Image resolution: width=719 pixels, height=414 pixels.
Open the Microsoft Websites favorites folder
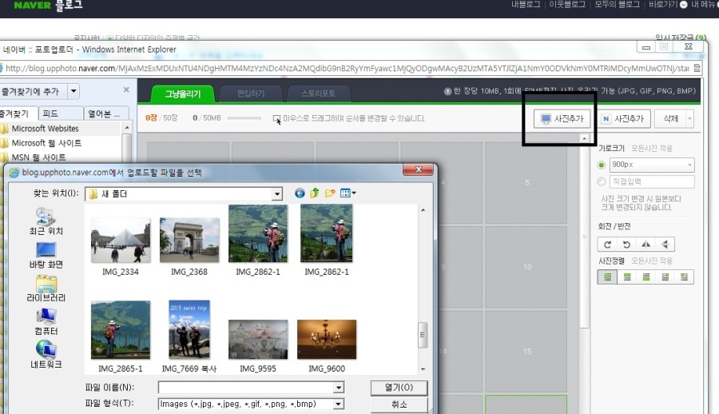[45, 129]
